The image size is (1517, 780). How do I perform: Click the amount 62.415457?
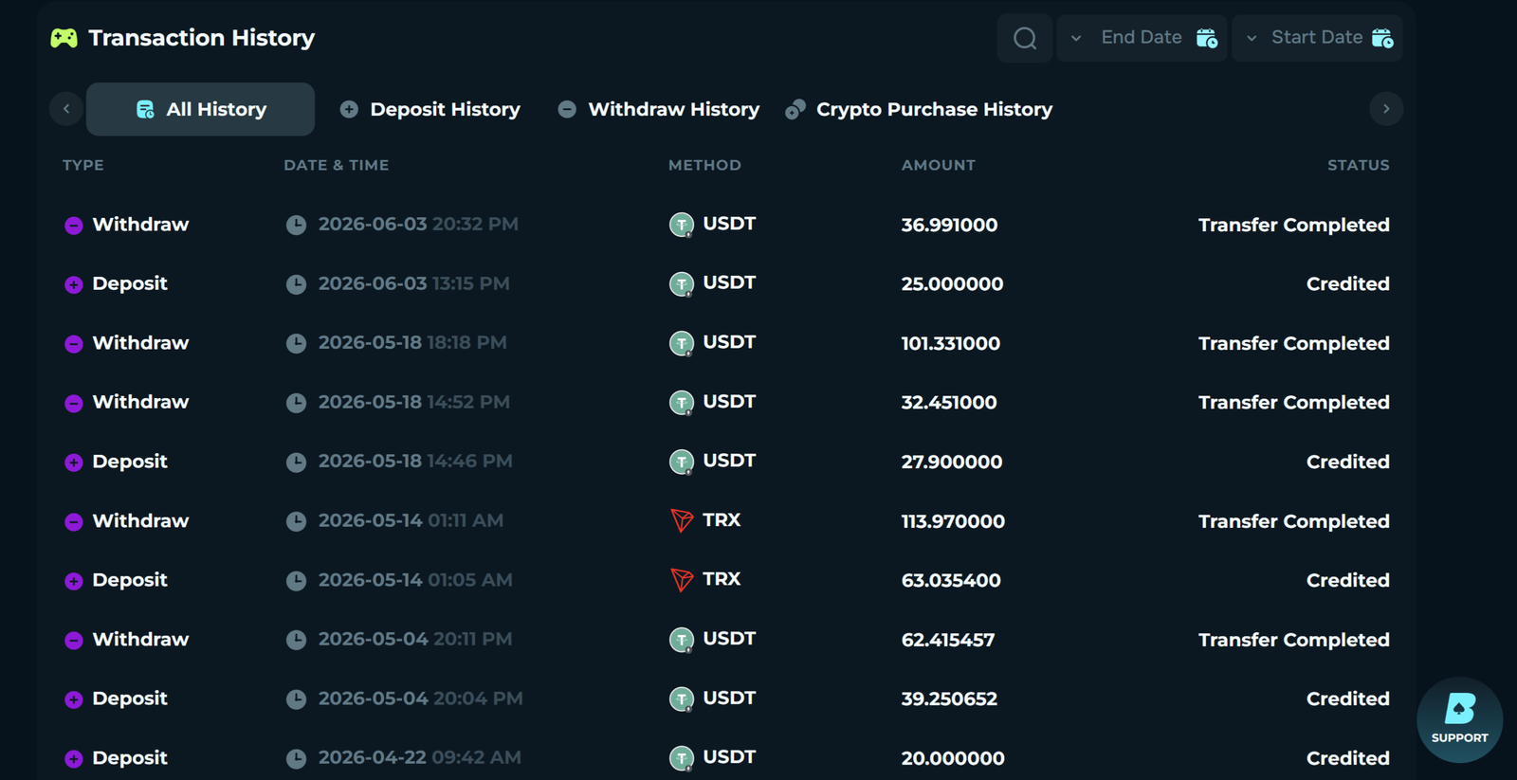coord(948,640)
